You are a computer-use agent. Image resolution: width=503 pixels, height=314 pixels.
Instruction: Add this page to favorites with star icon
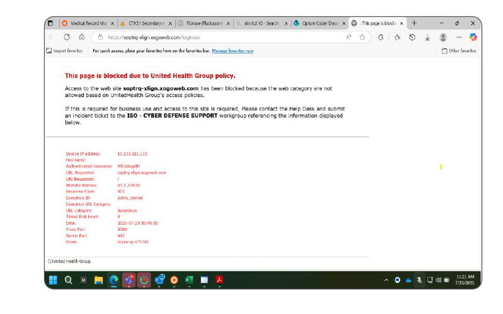(x=362, y=37)
